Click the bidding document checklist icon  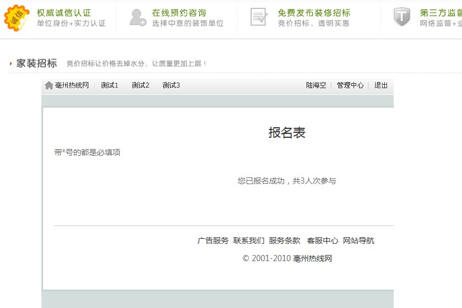pyautogui.click(x=259, y=17)
